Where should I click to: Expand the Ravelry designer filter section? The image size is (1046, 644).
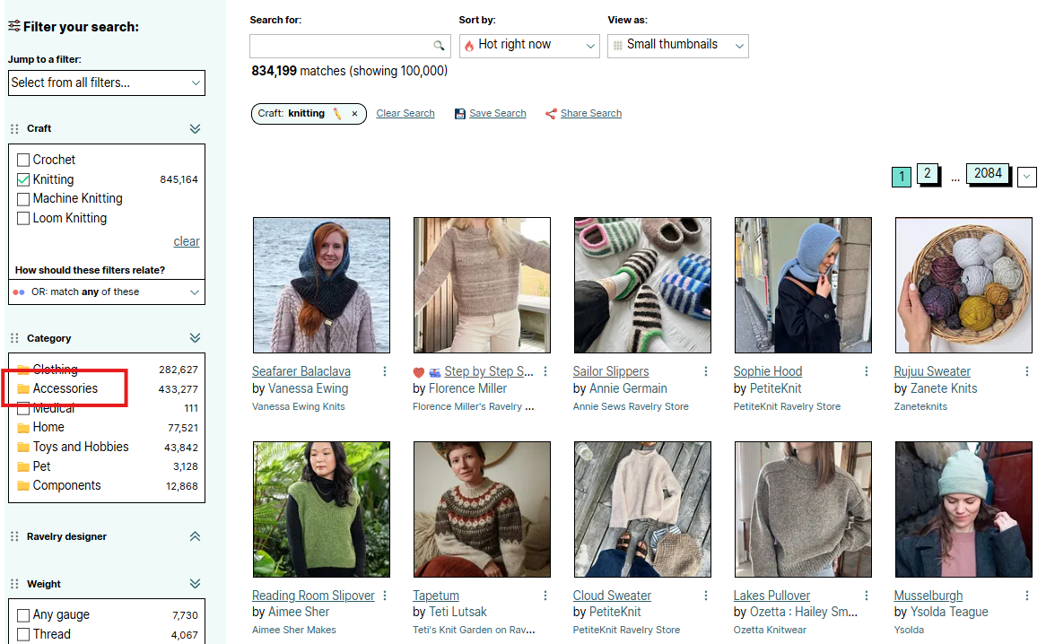pyautogui.click(x=195, y=536)
